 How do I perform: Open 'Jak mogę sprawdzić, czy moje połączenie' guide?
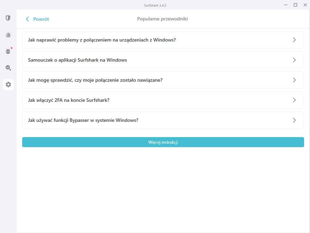163,80
